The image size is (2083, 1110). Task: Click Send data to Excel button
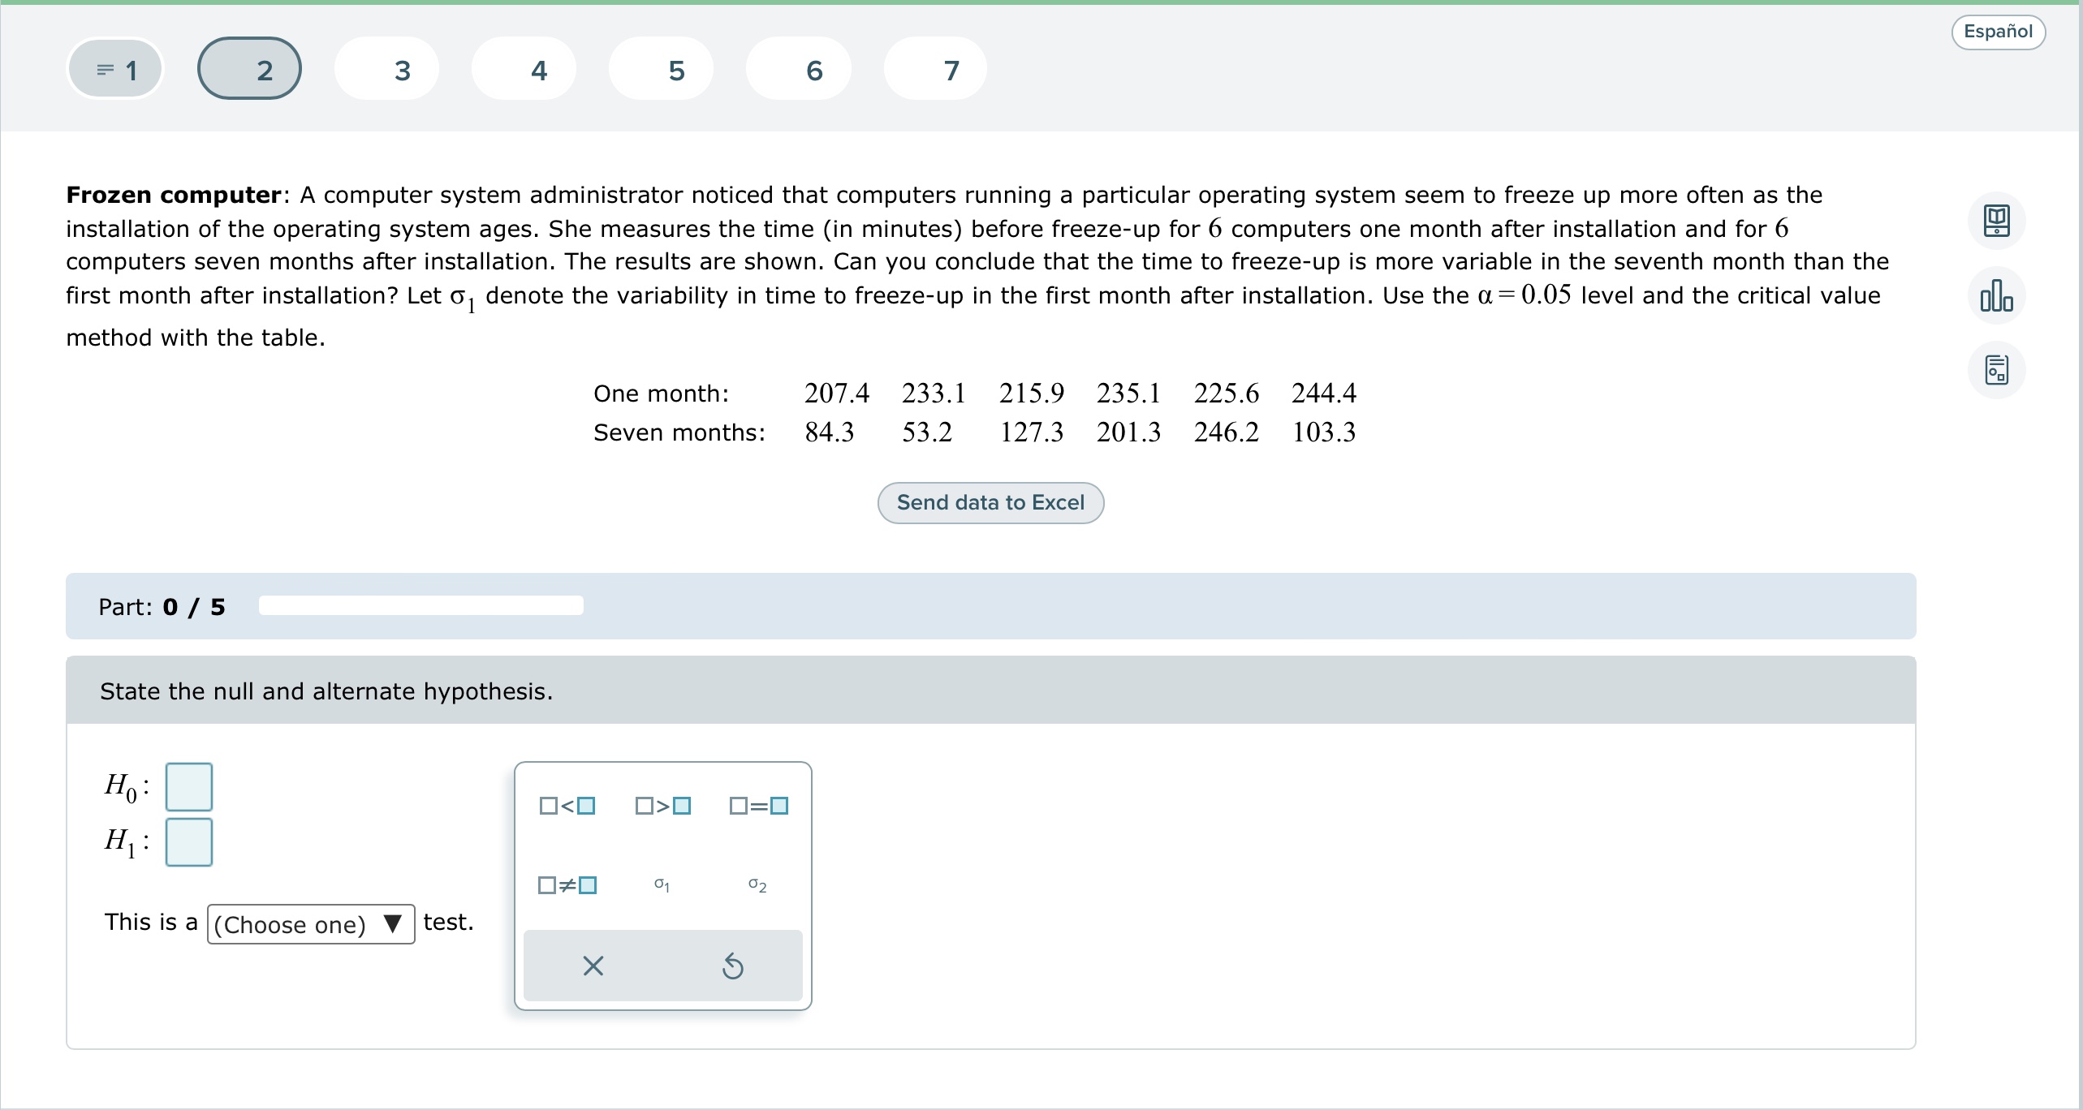point(990,503)
